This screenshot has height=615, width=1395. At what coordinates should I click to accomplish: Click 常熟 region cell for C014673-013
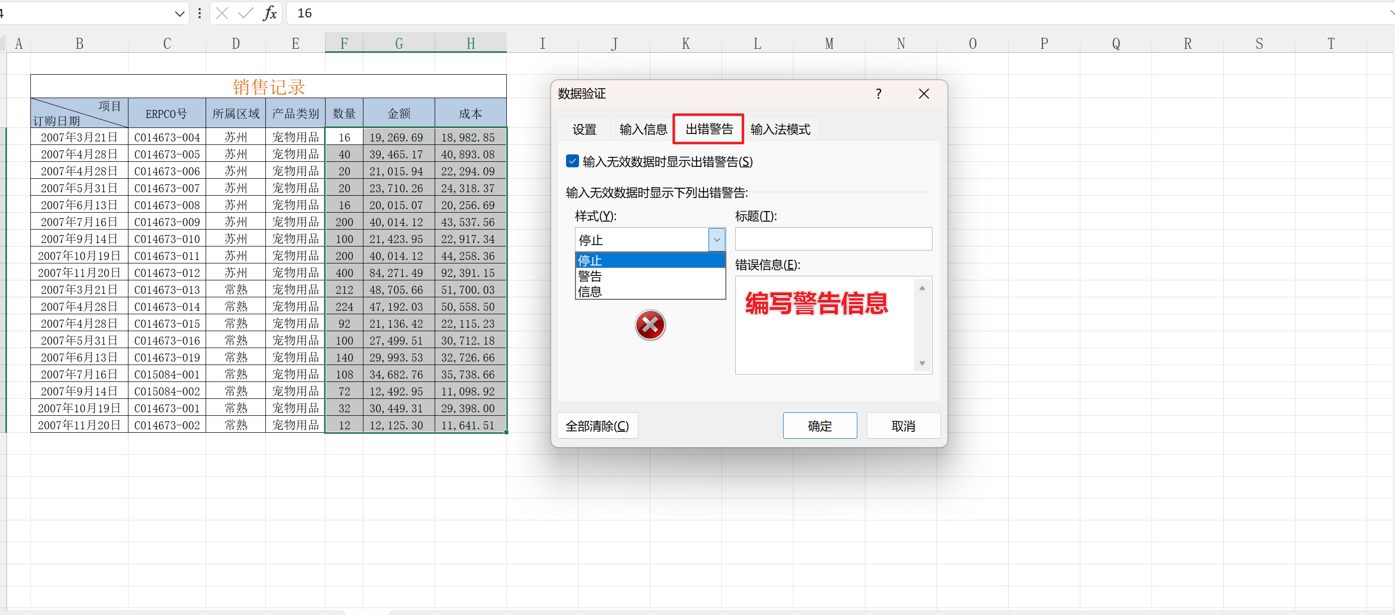pos(235,289)
